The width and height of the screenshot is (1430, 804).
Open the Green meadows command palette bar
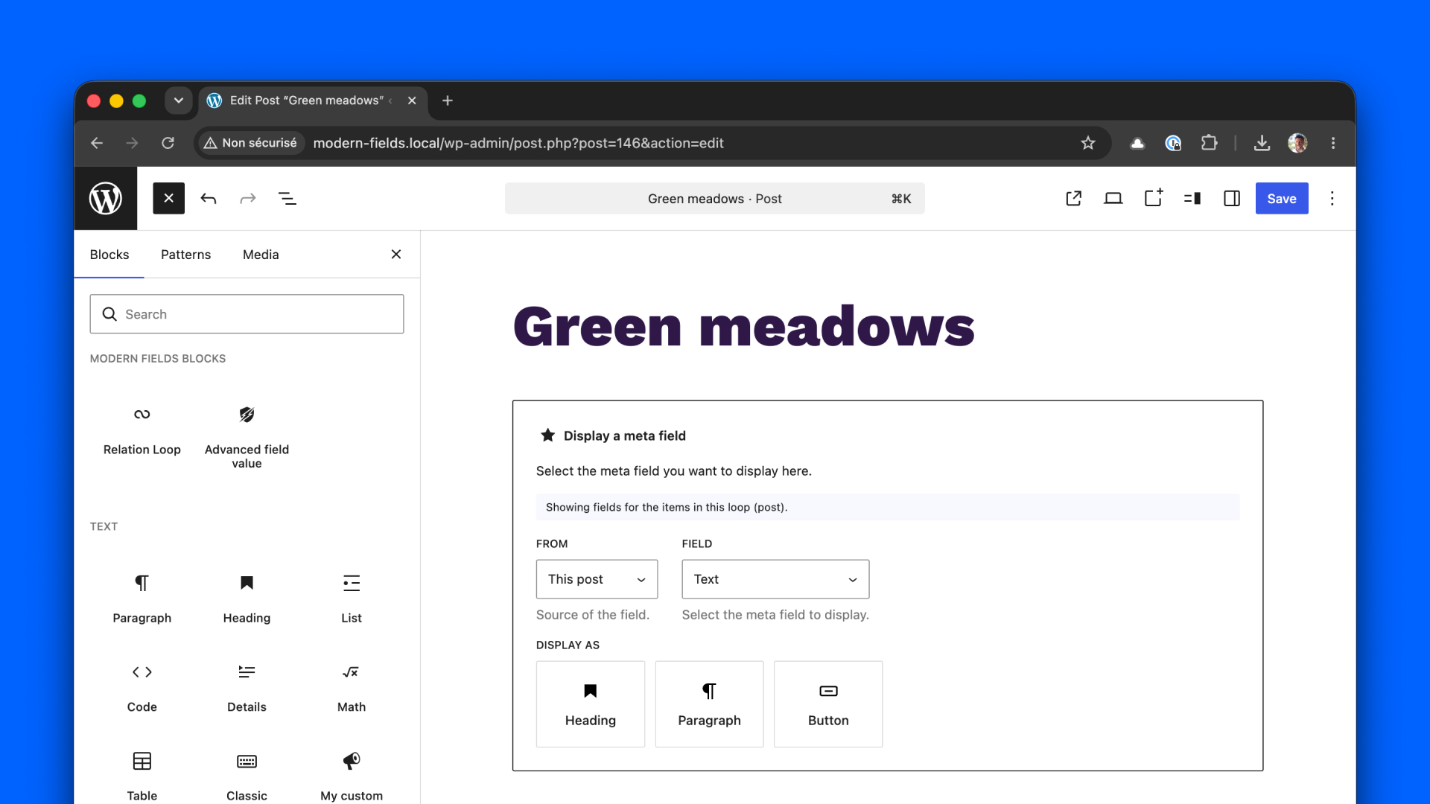click(x=715, y=199)
